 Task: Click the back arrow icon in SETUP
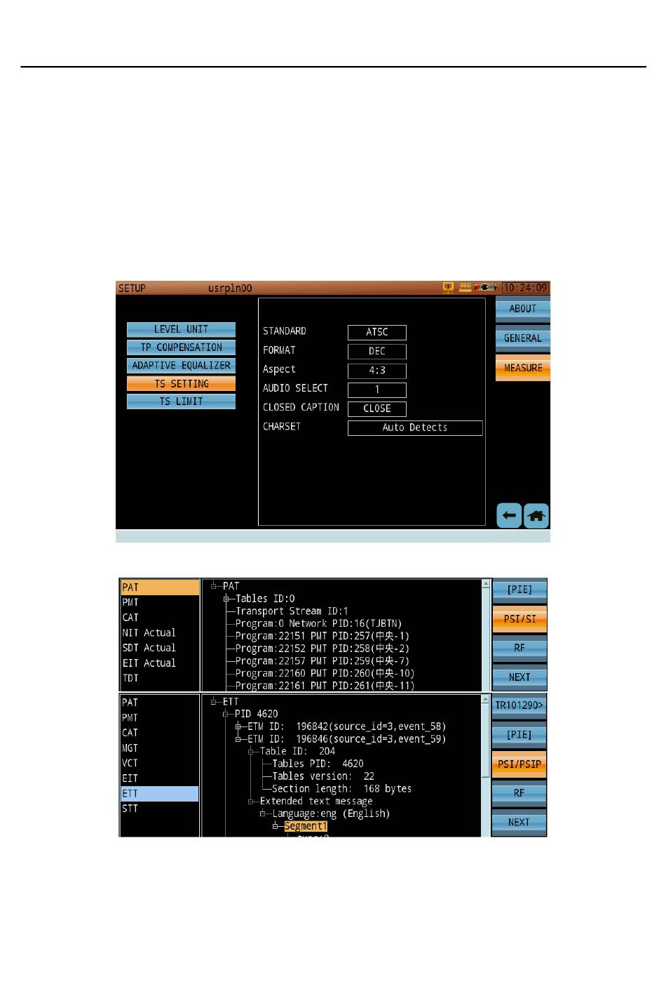509,516
